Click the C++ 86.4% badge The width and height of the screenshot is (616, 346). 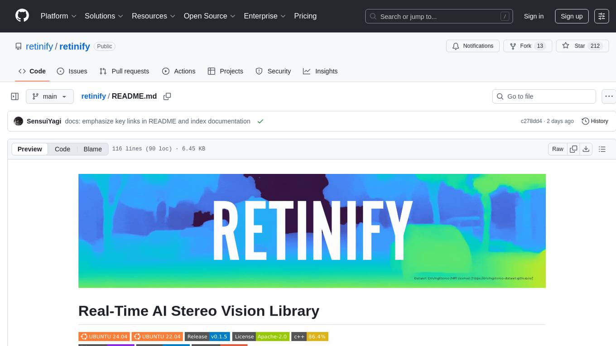tap(310, 336)
